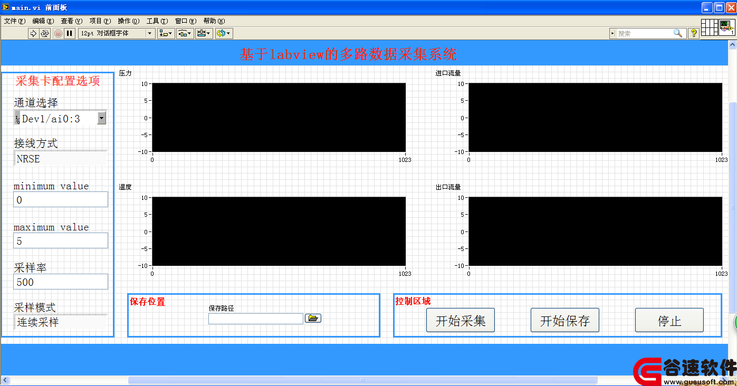
Task: Click the vertical scrollbar thumb
Action: (733, 207)
